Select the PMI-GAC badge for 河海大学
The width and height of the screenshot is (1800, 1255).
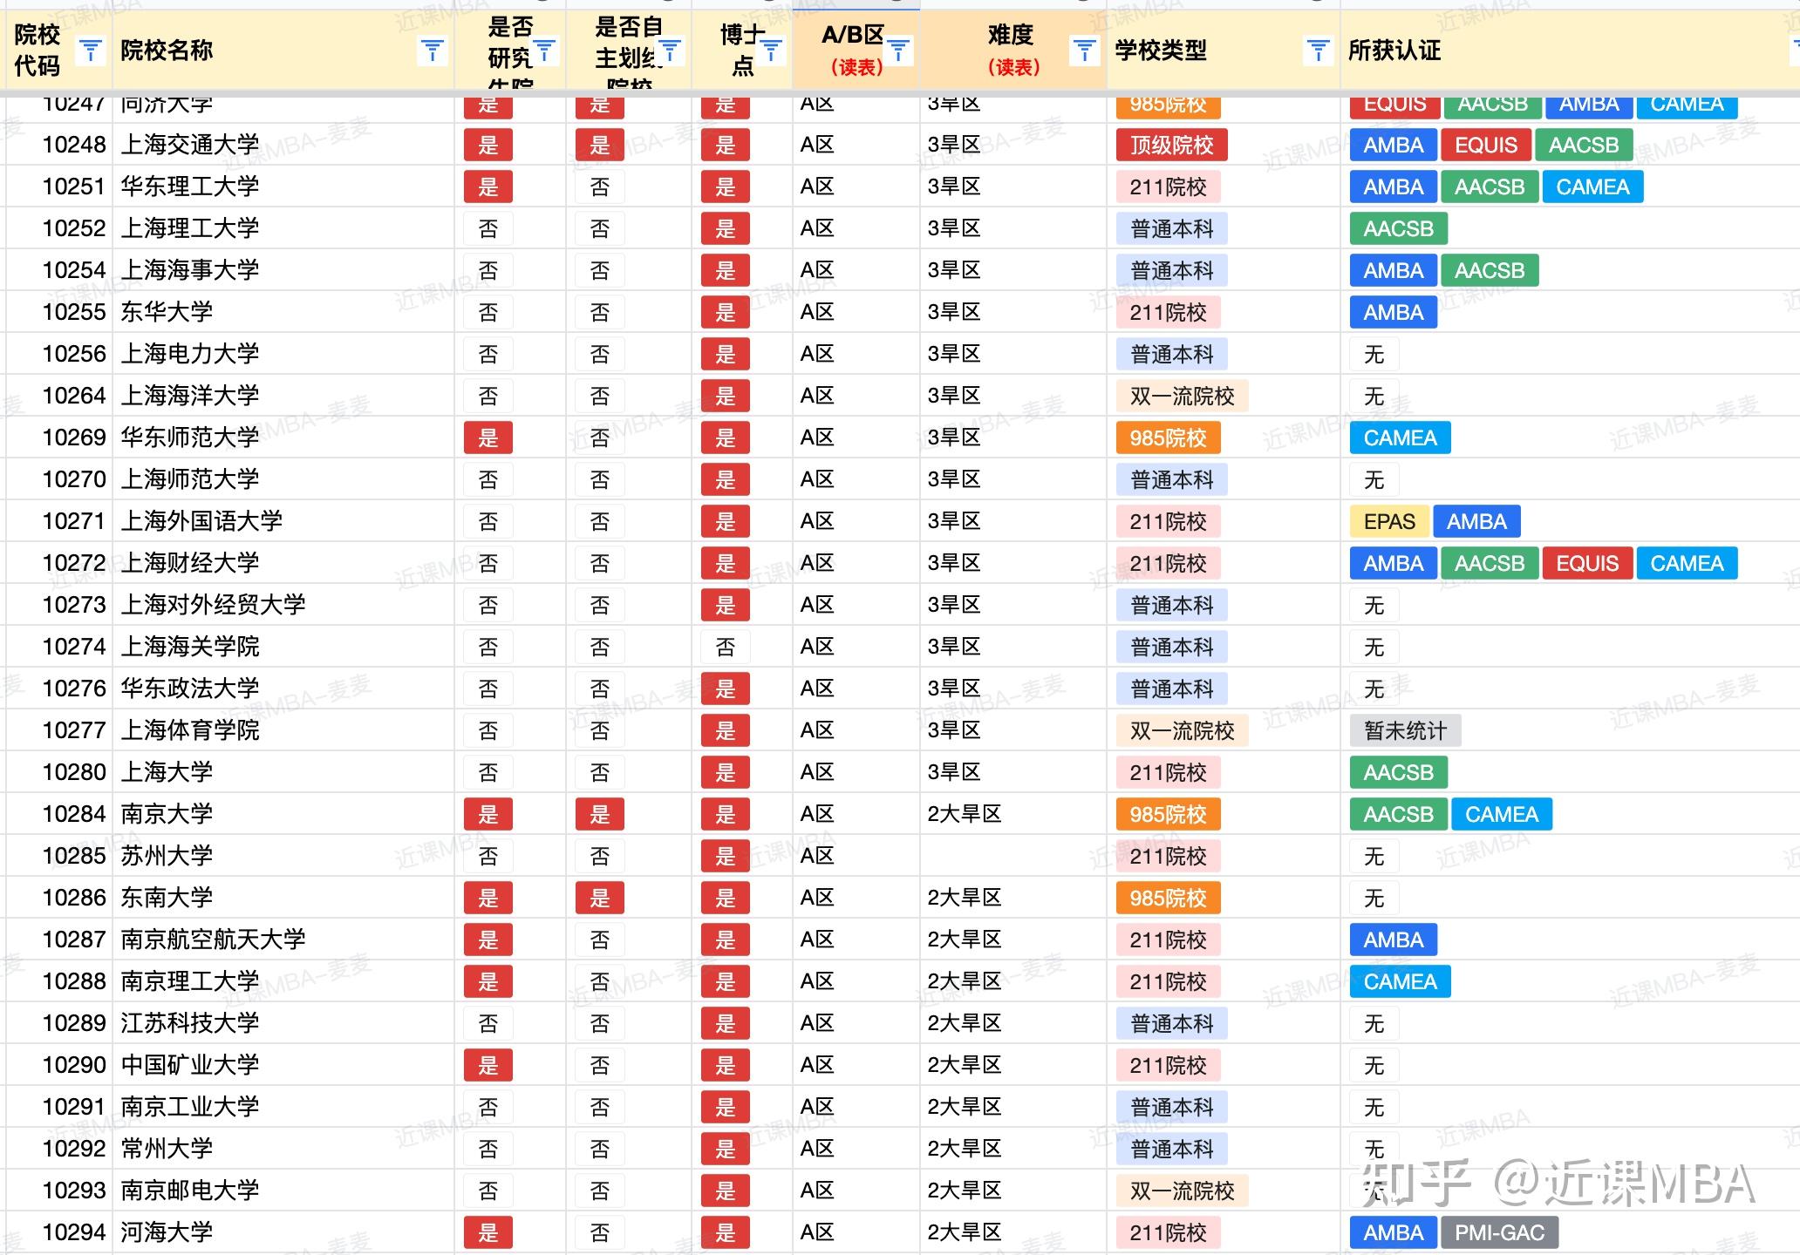click(1502, 1232)
